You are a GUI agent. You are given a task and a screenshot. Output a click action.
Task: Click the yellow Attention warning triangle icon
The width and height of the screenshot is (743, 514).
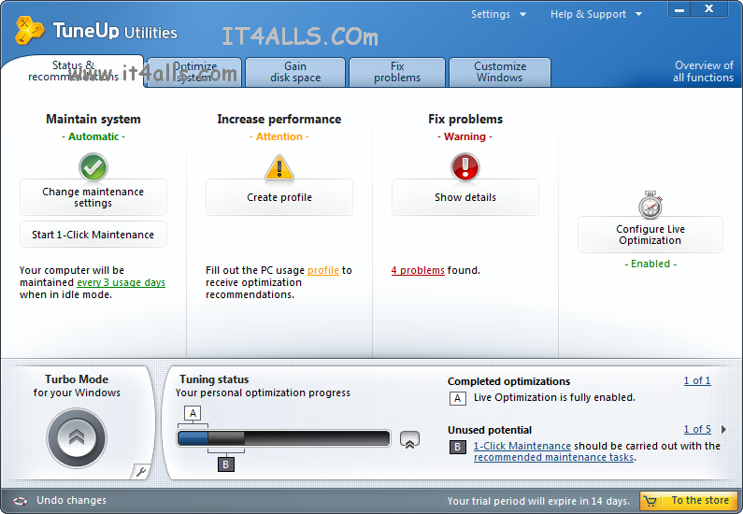279,168
